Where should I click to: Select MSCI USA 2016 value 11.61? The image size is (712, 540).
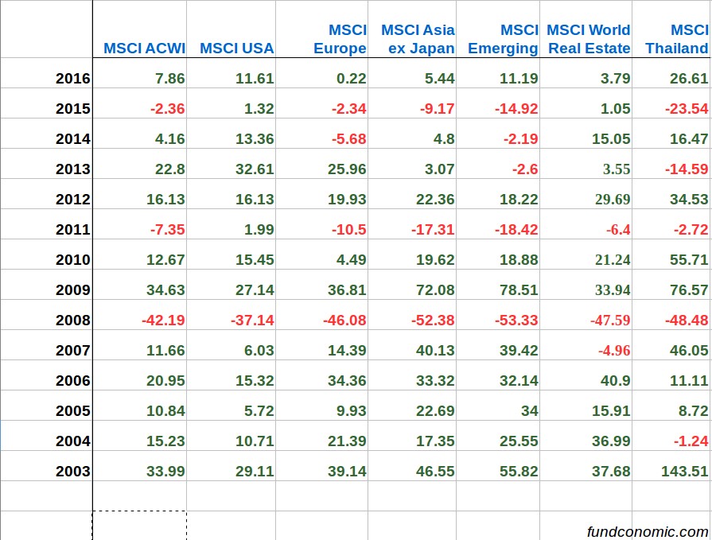coord(255,79)
